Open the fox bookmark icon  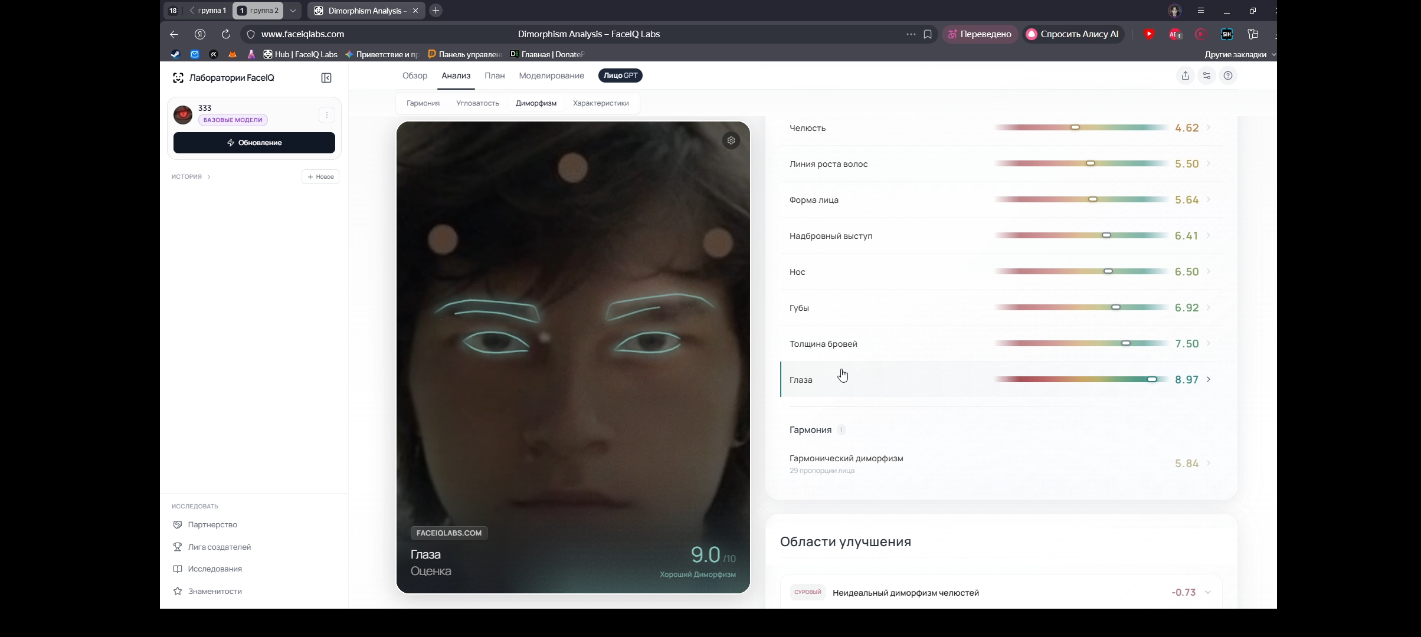click(x=233, y=54)
